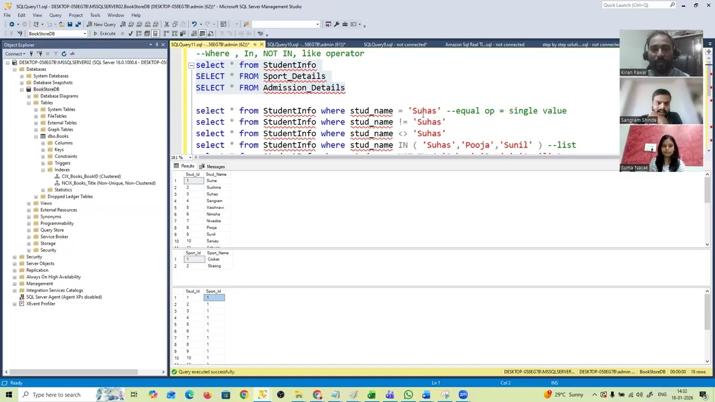715x402 pixels.
Task: Click the Open File folder icon
Action: click(x=62, y=24)
